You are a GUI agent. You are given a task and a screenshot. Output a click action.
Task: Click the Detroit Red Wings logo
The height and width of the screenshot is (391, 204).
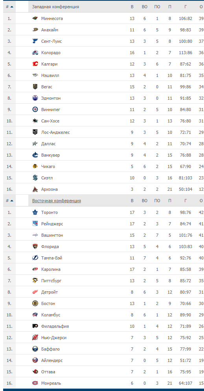(35, 292)
